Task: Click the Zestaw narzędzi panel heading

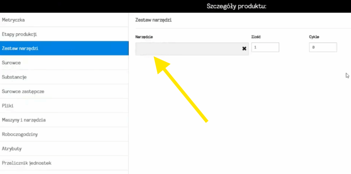Action: 154,20
